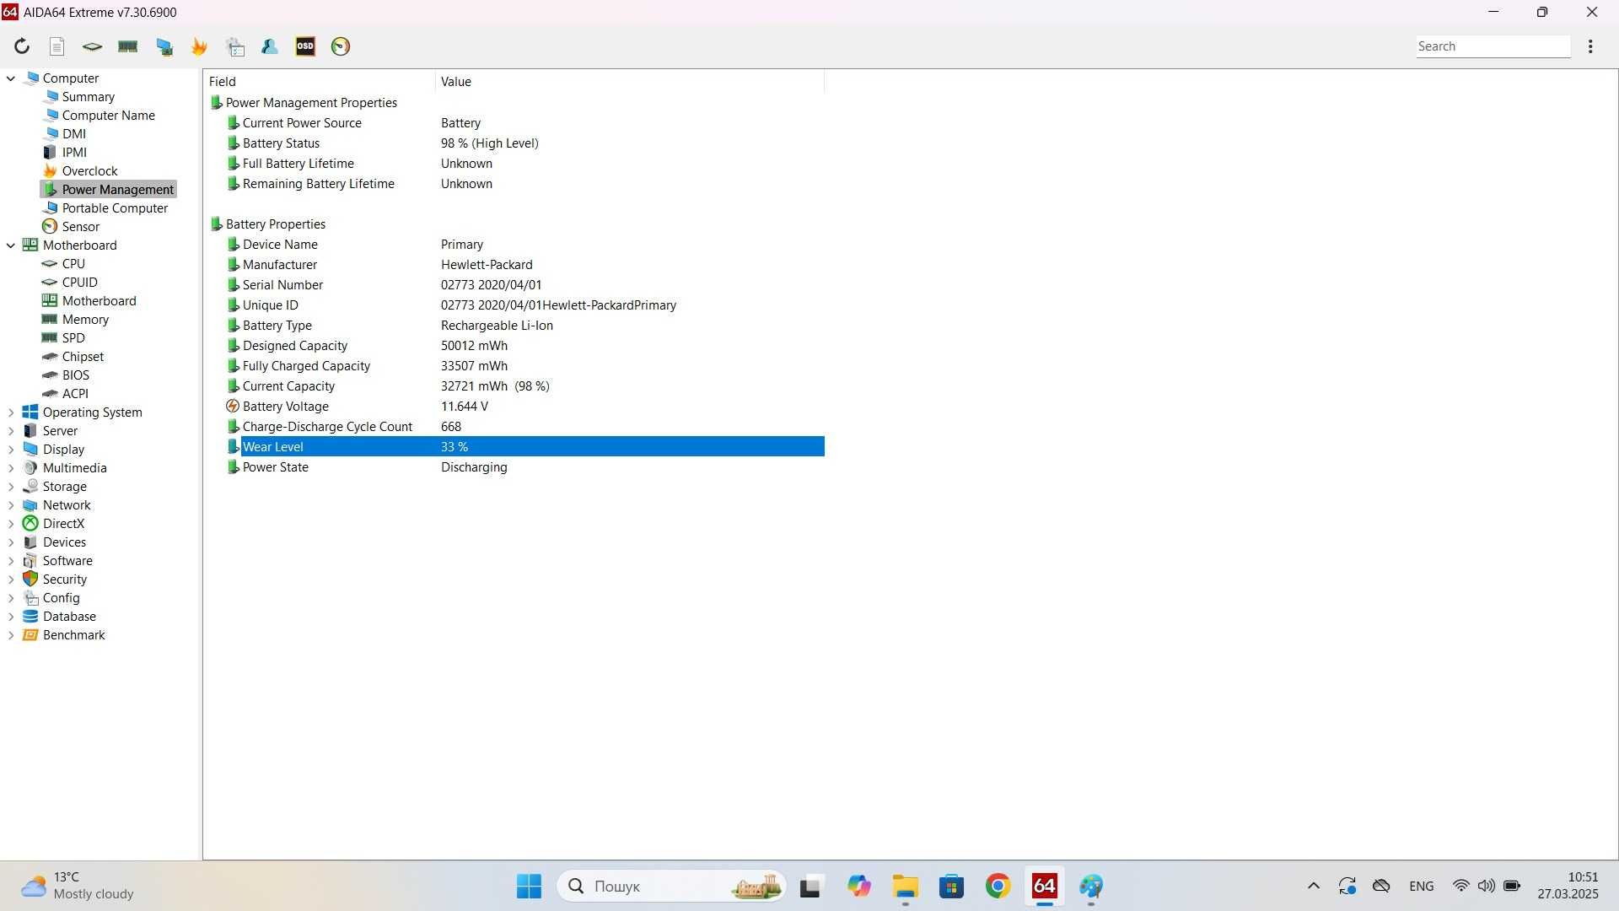Click the Power State row
Screen dimensions: 1619x911
[524, 467]
